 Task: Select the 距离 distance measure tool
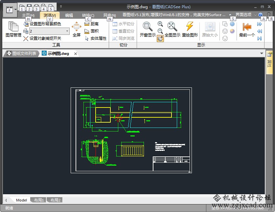(x=92, y=24)
